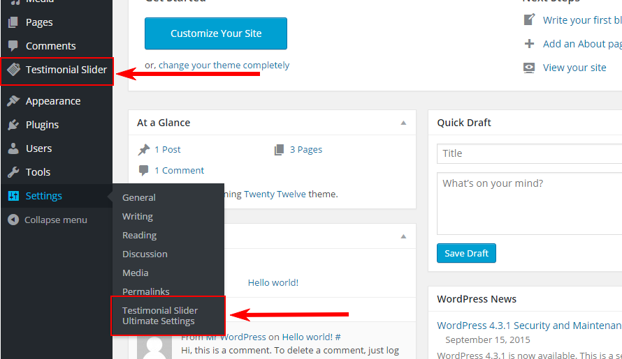
Task: Click Add an About page link
Action: [582, 44]
